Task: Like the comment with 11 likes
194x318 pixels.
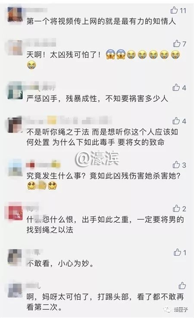Action: tap(174, 10)
